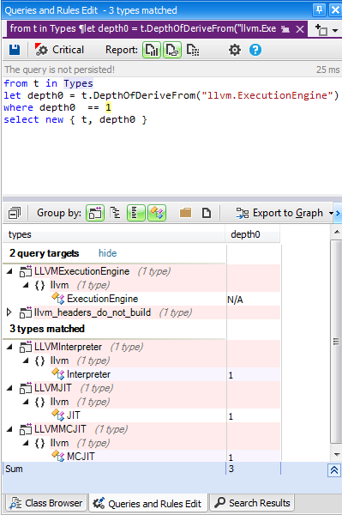Click in the query code editor at 'where depth0'
Screen dimensions: 342x515
[39, 107]
